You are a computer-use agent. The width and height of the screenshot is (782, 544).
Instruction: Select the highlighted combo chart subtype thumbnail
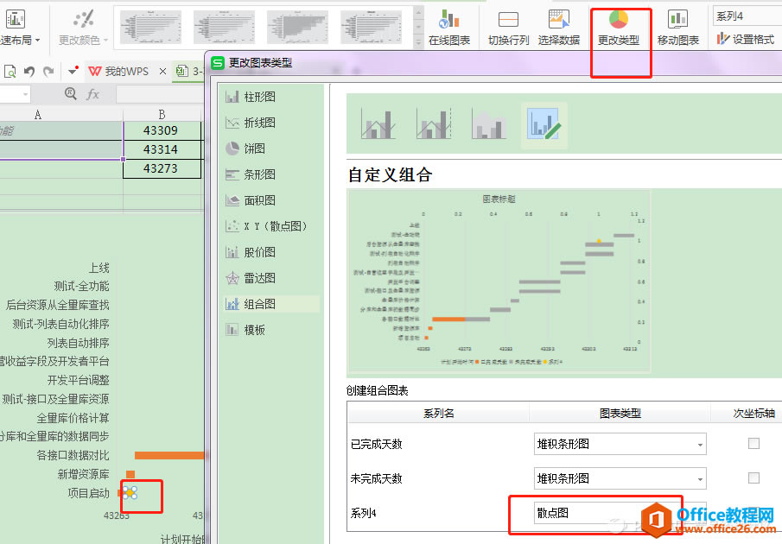544,123
